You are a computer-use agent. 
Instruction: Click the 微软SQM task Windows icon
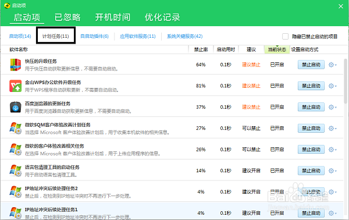16,128
